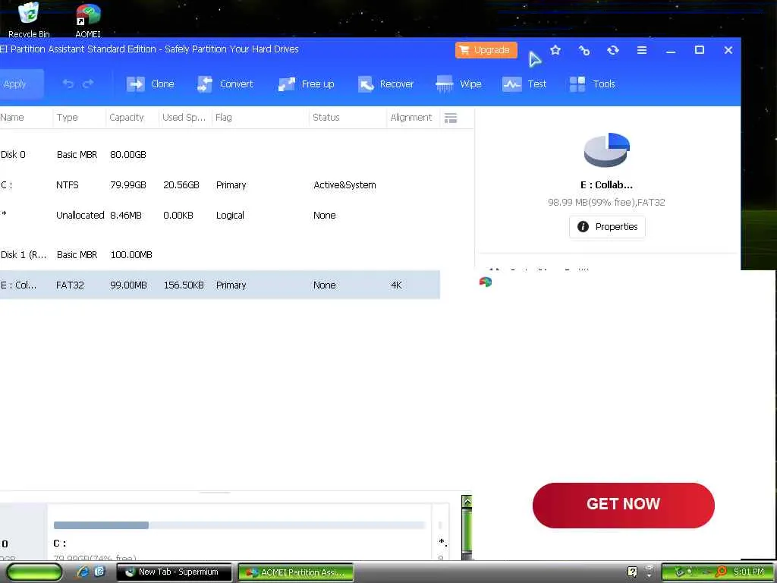Image resolution: width=777 pixels, height=583 pixels.
Task: Open the Convert menu in toolbar
Action: pos(225,84)
